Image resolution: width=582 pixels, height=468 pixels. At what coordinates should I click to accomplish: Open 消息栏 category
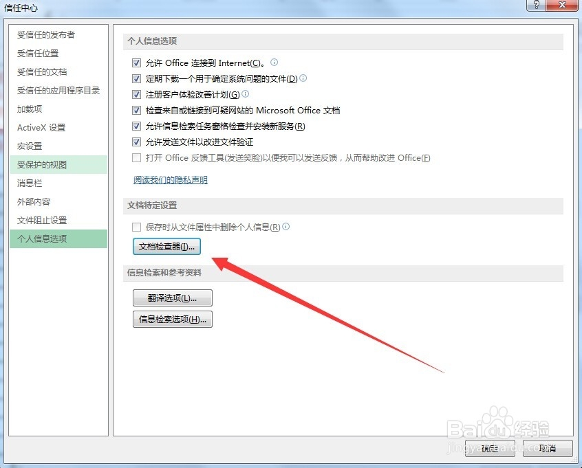(58, 183)
